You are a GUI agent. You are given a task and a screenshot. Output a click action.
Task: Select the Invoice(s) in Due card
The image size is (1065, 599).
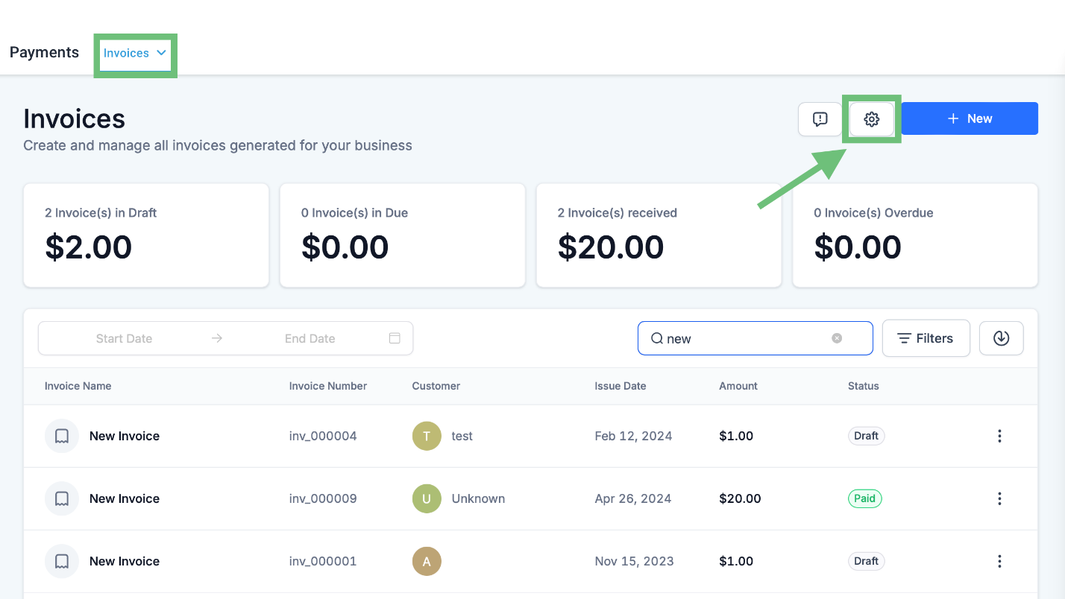point(403,235)
